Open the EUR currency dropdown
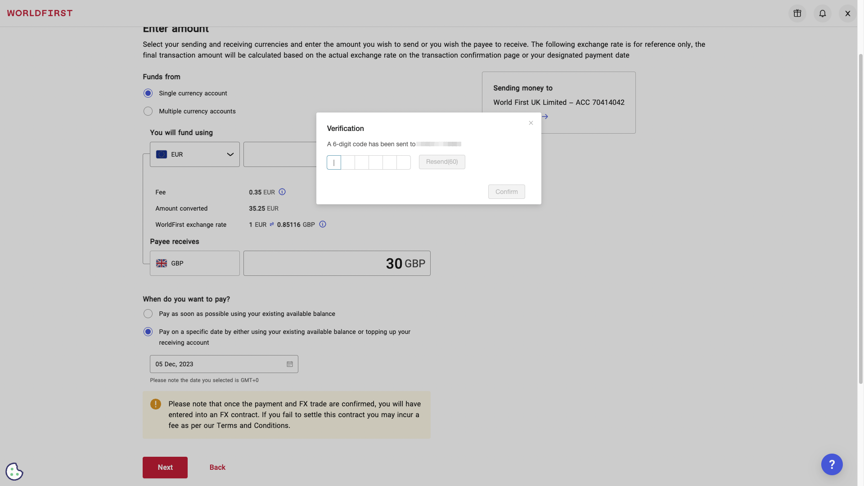 (194, 154)
